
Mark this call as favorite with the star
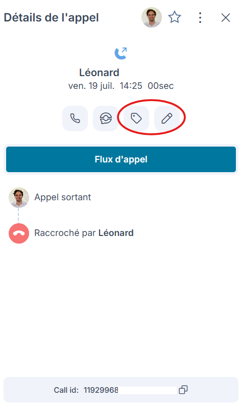(175, 17)
